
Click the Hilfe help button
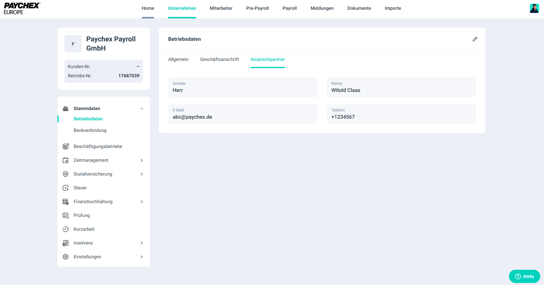click(524, 276)
